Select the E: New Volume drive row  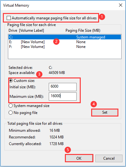[65, 42]
